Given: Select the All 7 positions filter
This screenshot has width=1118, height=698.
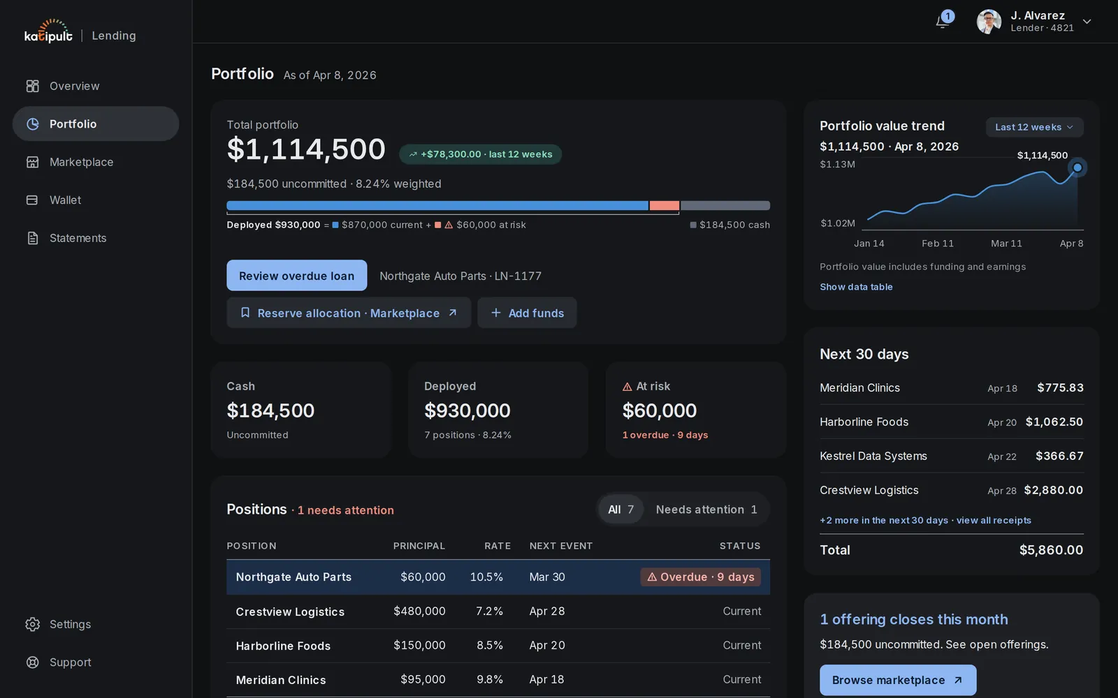Looking at the screenshot, I should point(620,510).
